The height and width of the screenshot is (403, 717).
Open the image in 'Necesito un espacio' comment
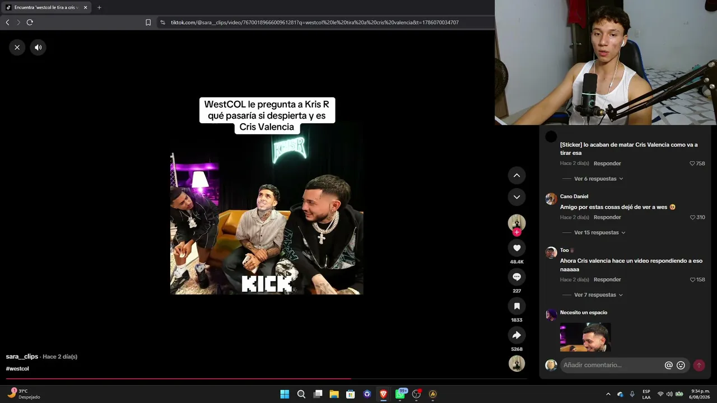(x=585, y=337)
